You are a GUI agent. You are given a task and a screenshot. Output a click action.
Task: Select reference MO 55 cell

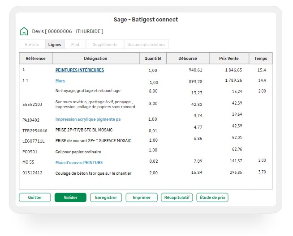(28, 162)
